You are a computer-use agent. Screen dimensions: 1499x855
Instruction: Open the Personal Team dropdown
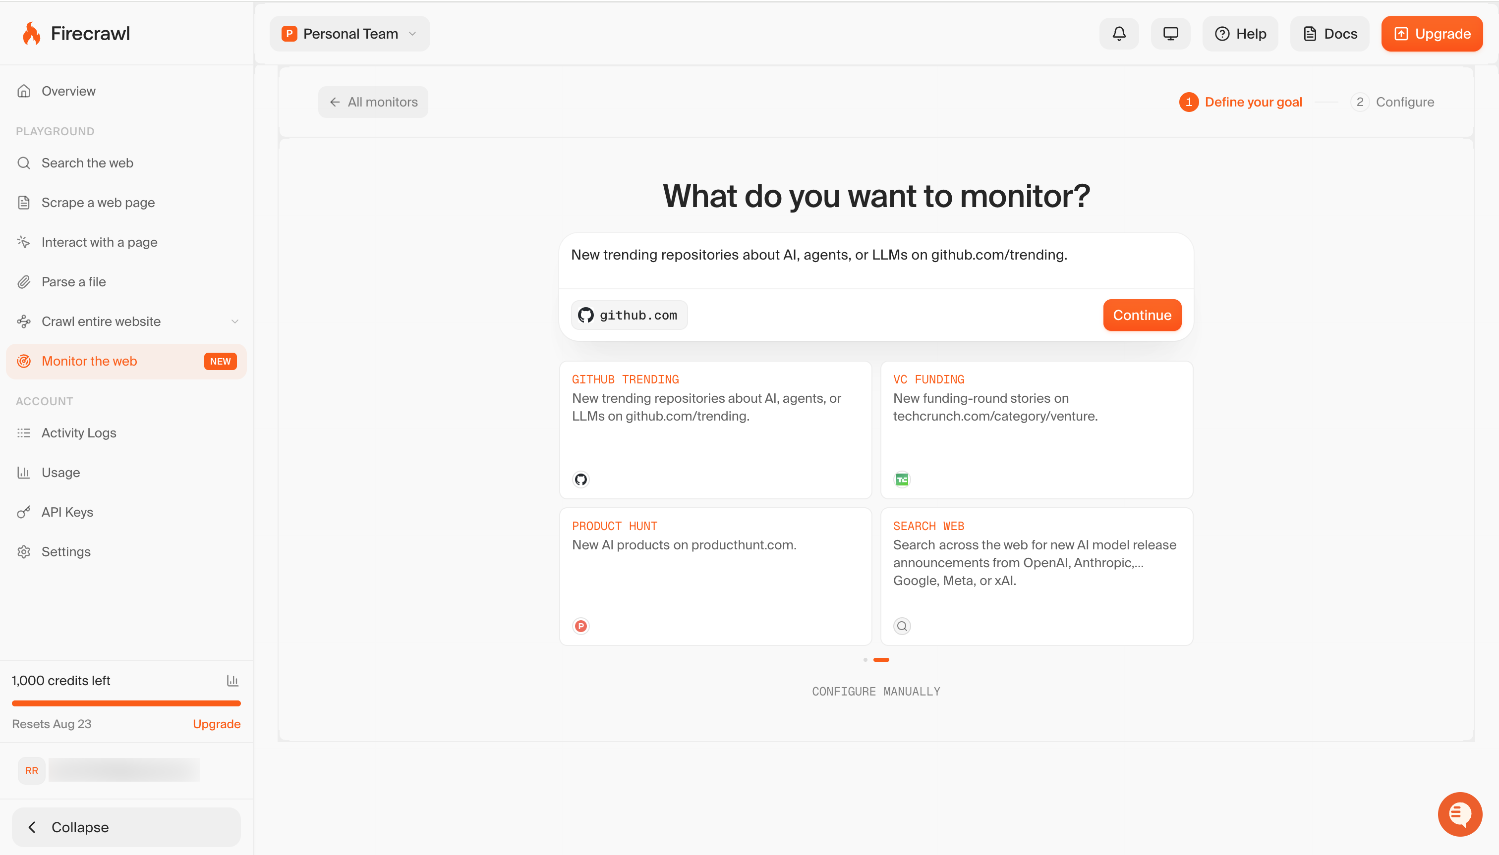(x=349, y=34)
